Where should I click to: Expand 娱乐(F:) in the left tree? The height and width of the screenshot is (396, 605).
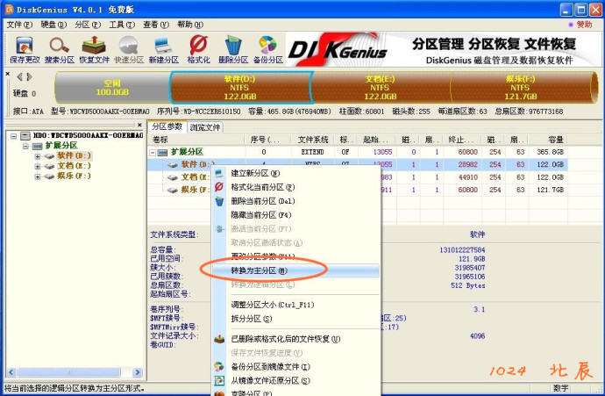click(x=38, y=176)
